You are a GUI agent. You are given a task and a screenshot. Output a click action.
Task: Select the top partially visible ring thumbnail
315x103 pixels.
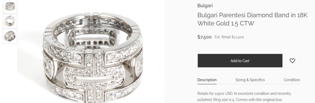pos(10,6)
